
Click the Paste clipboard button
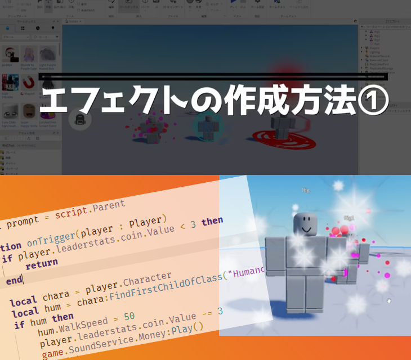point(8,4)
